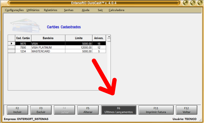The width and height of the screenshot is (204, 123).
Task: Click the Limite column header
Action: tap(79, 38)
